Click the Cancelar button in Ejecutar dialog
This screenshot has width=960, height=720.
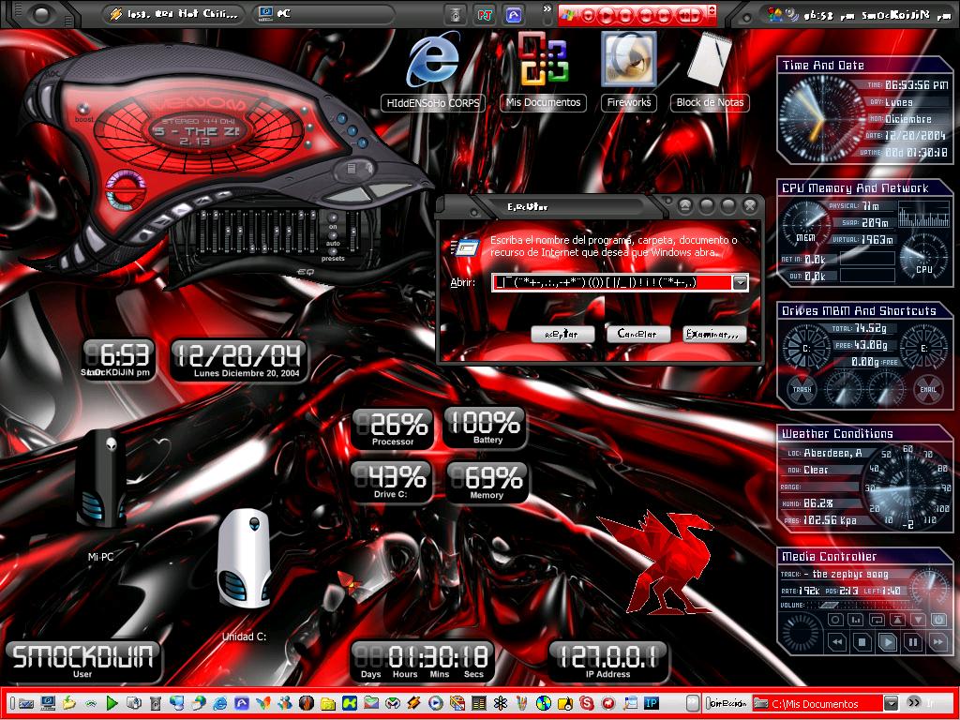637,334
